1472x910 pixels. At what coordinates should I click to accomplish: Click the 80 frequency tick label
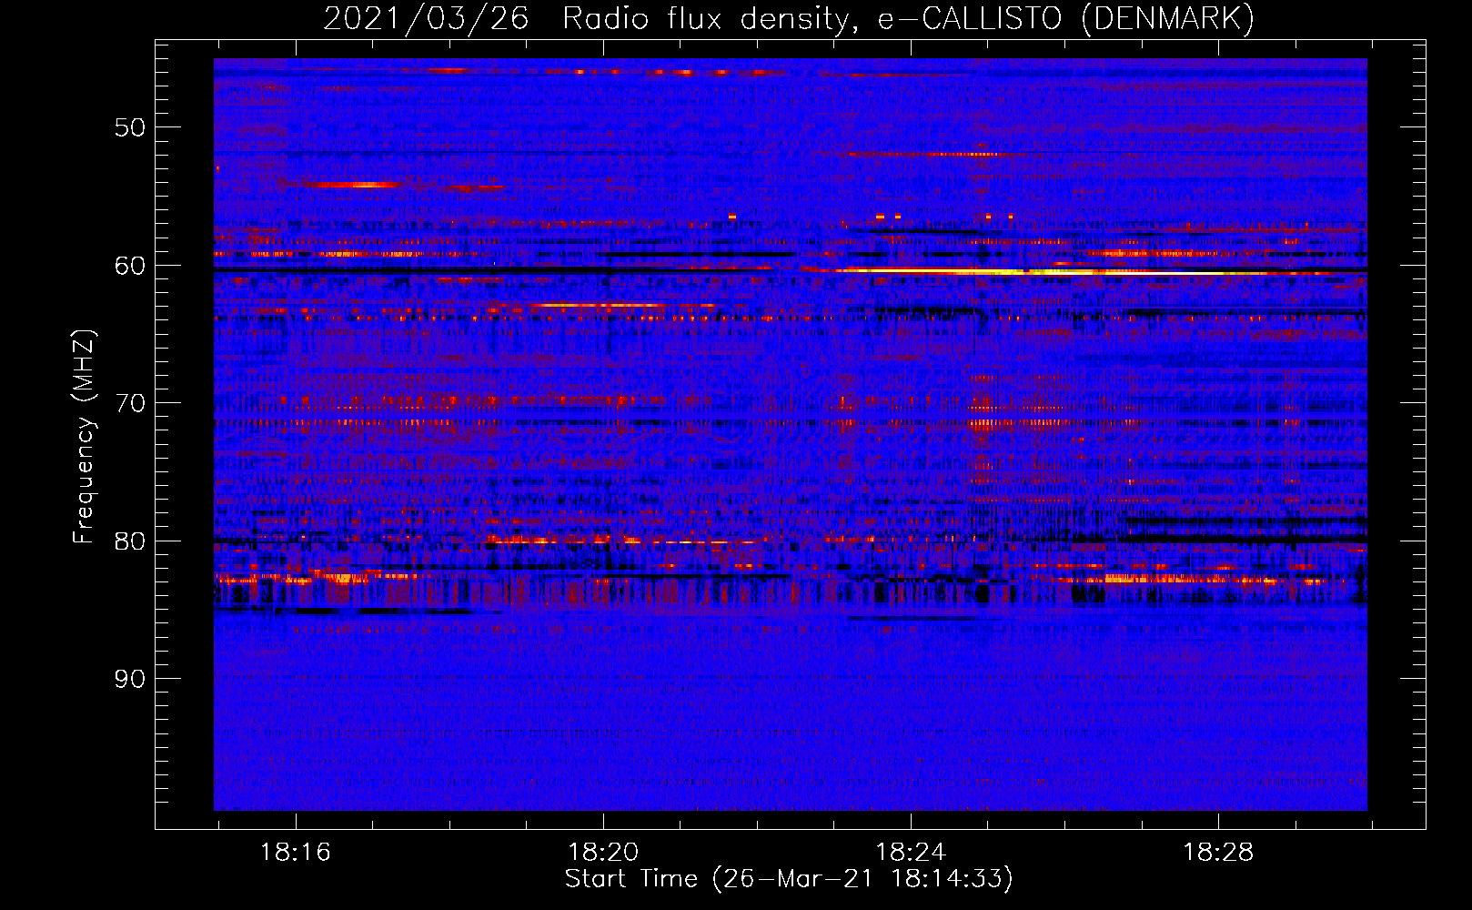130,541
